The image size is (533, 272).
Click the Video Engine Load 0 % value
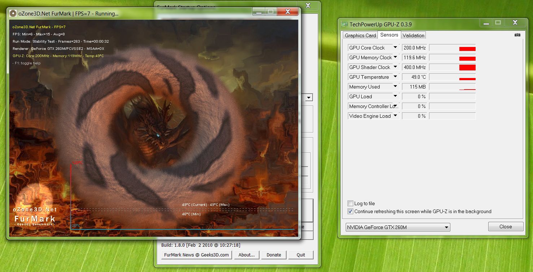pyautogui.click(x=414, y=116)
